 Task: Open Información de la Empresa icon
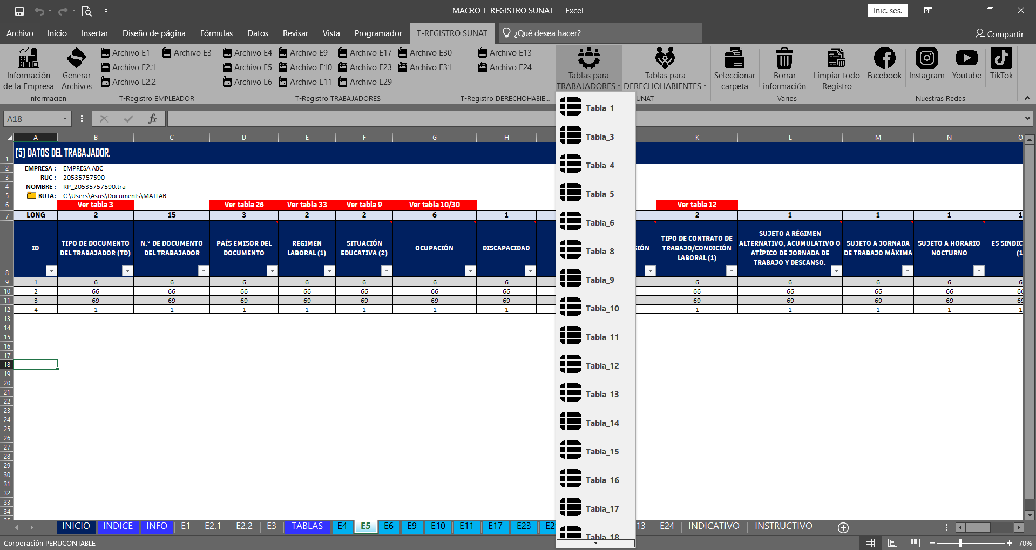29,58
